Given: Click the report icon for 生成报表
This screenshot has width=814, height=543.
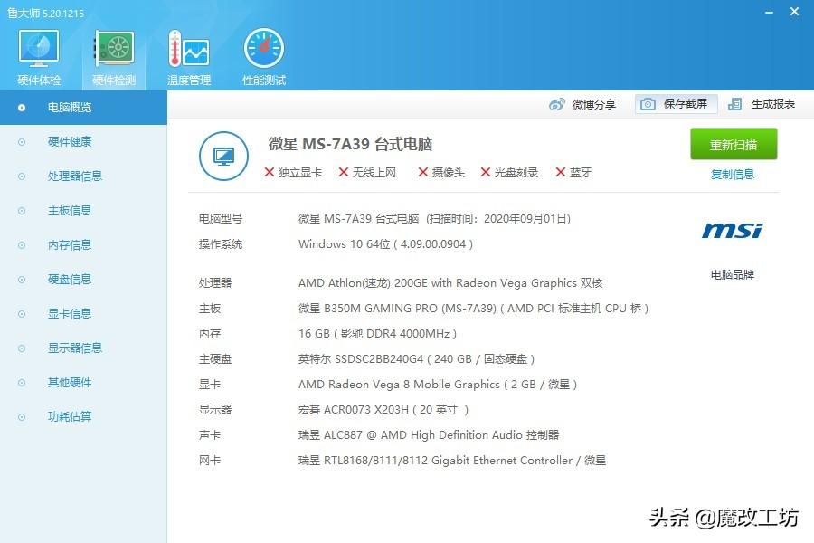Looking at the screenshot, I should coord(734,104).
